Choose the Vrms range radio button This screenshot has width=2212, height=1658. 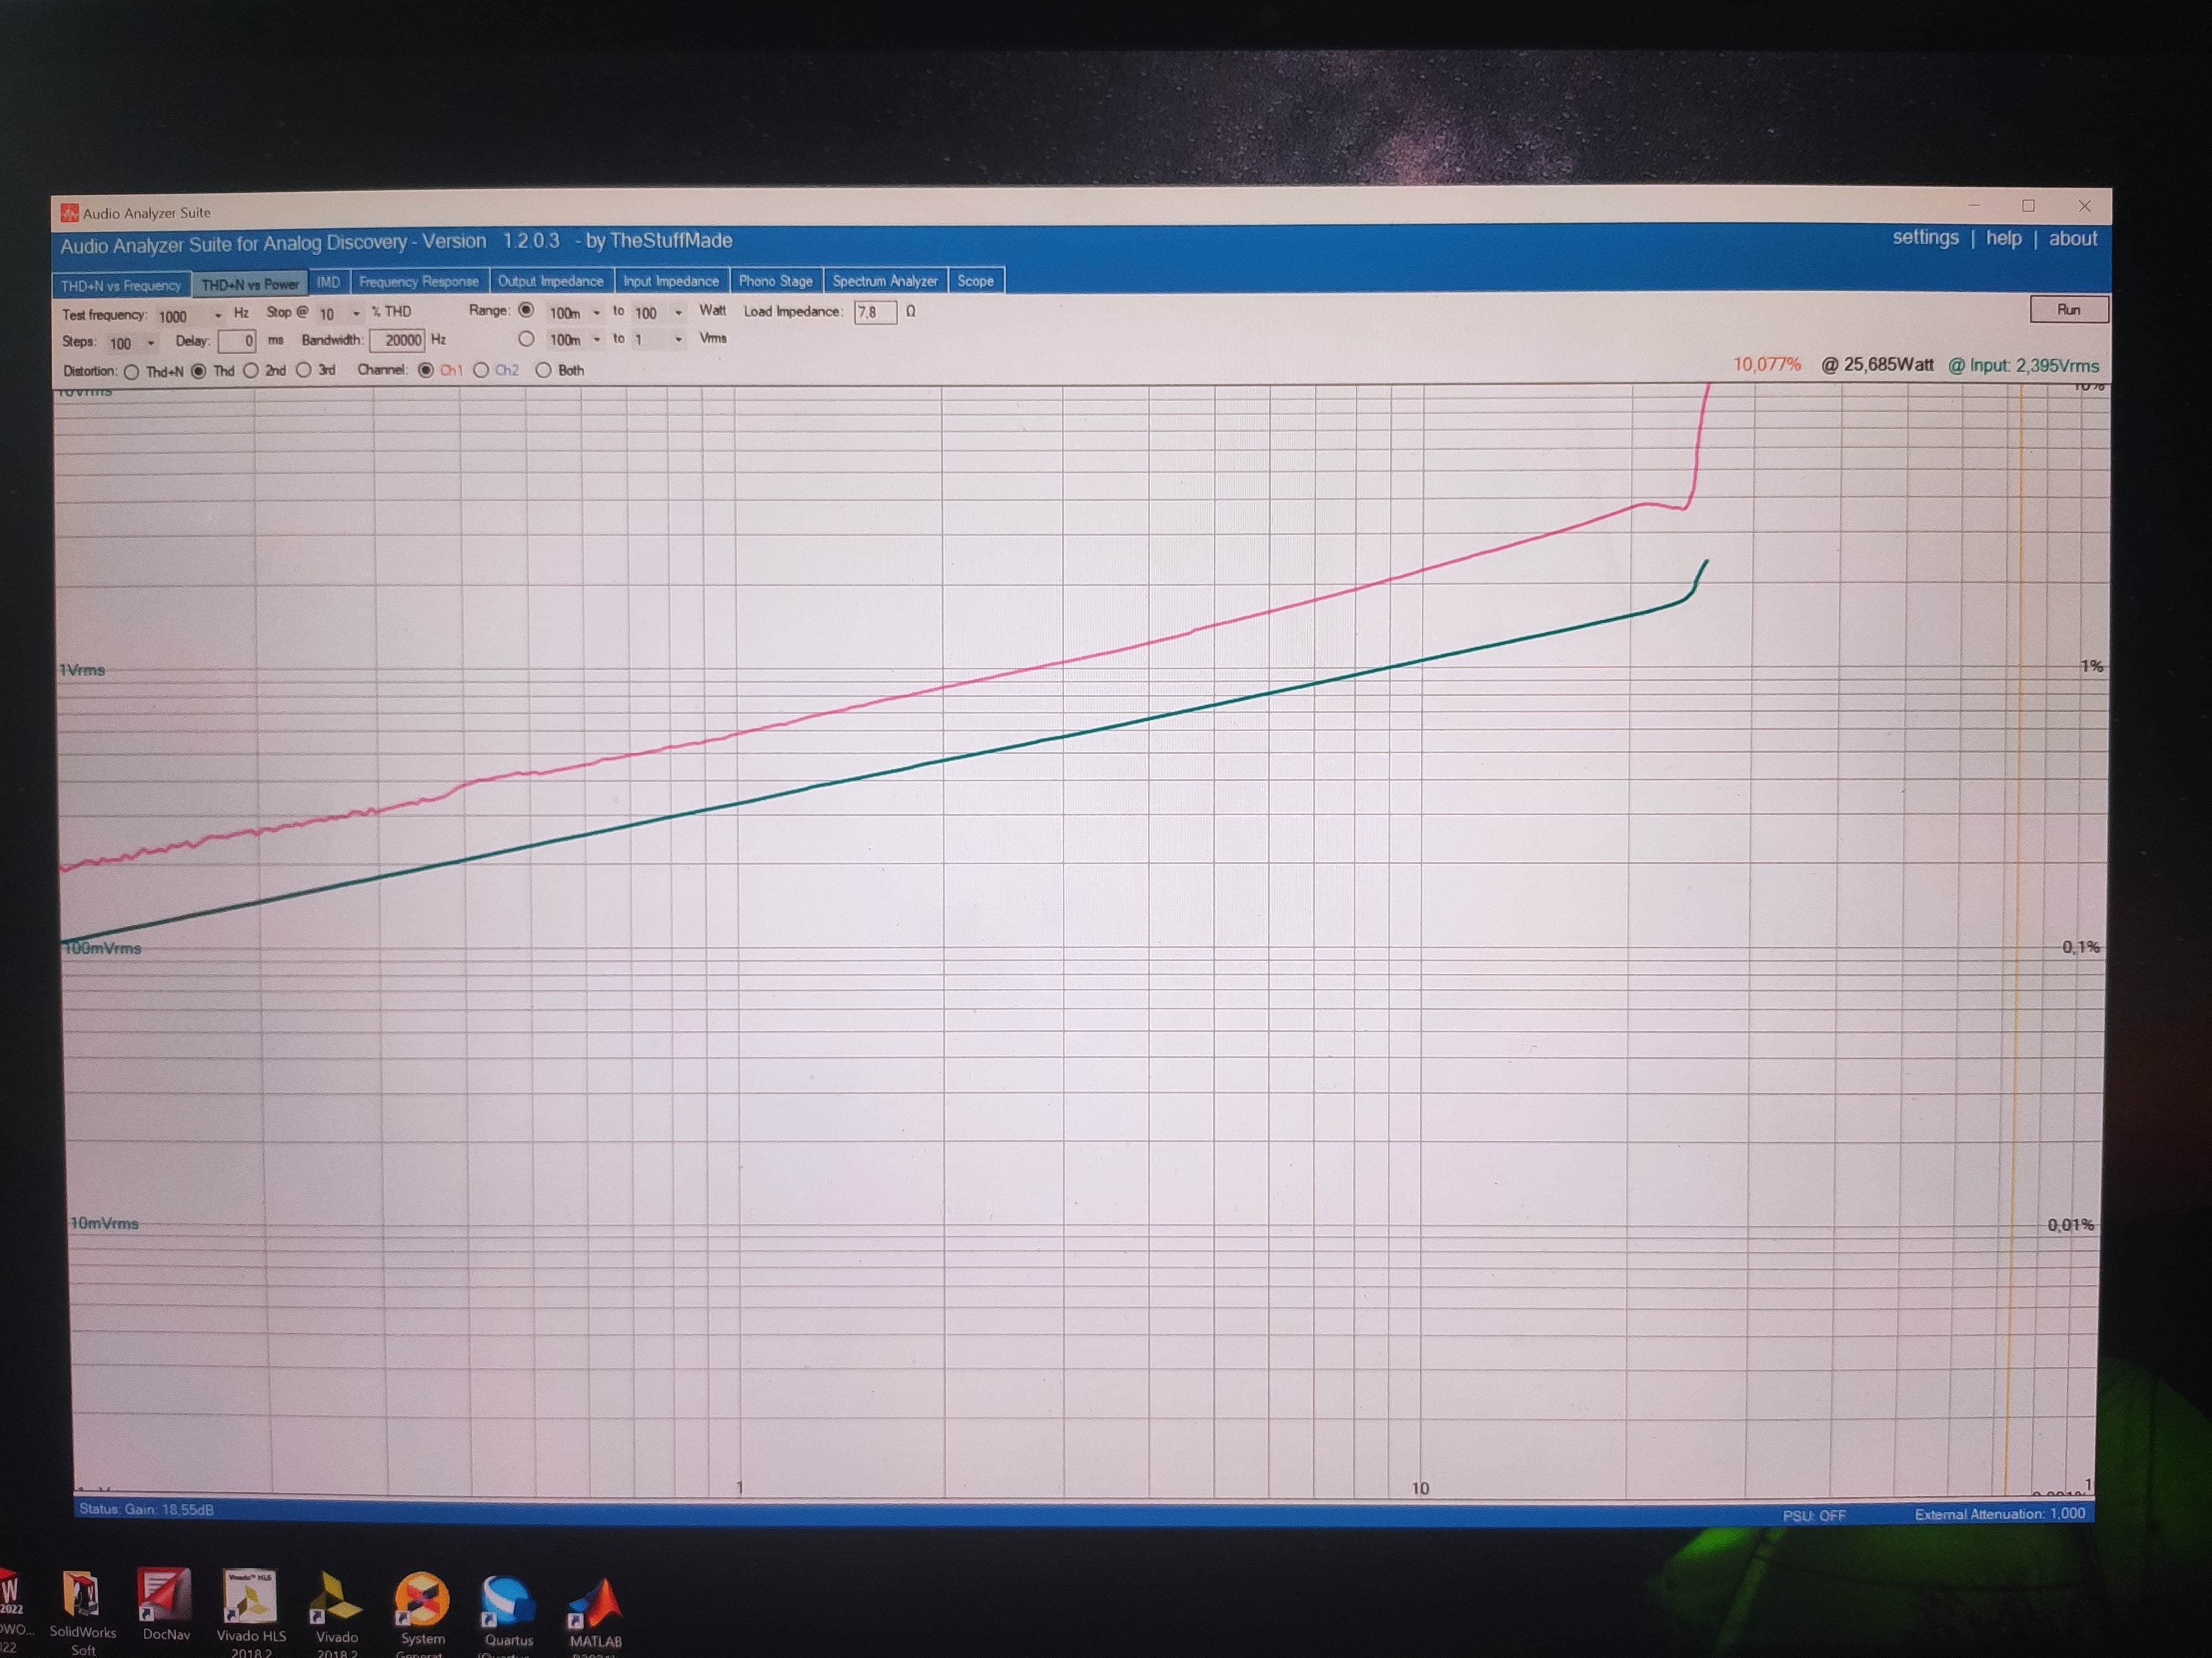click(x=526, y=340)
